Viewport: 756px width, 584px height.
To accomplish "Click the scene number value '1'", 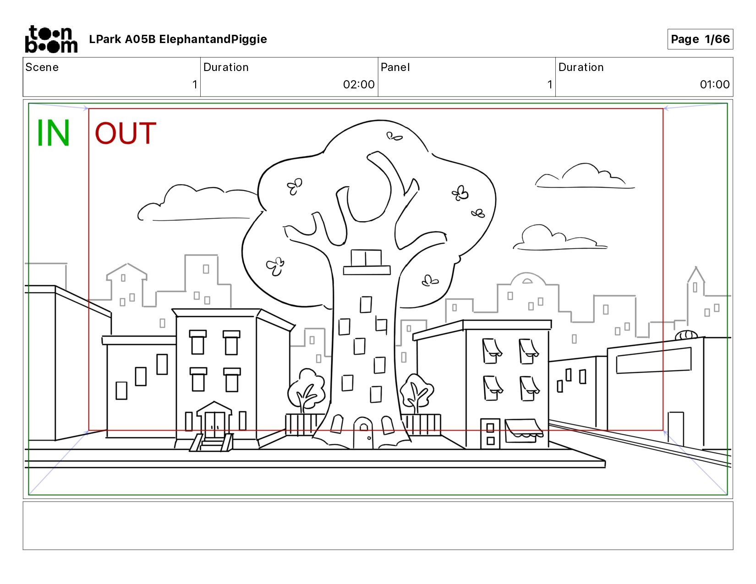I will point(195,84).
